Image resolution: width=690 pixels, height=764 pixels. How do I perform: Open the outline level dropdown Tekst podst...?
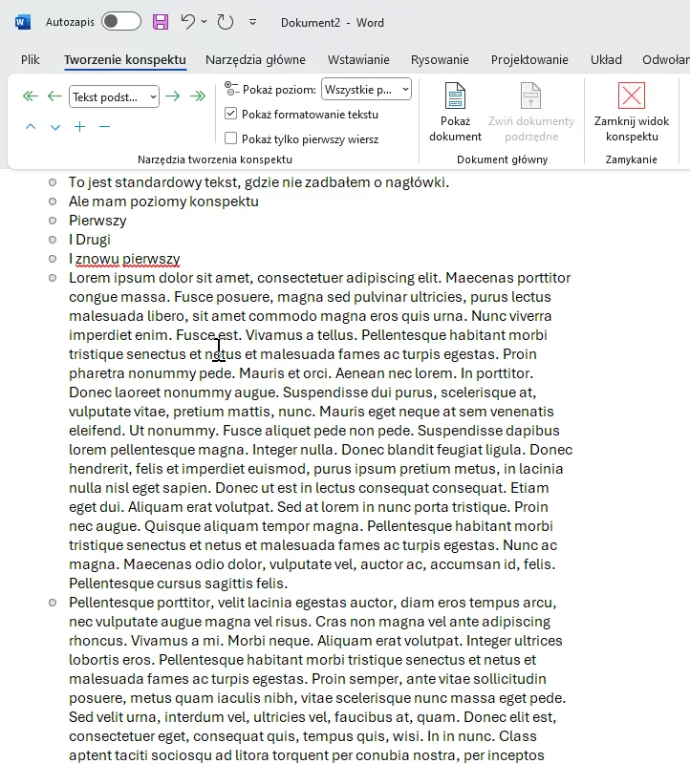tap(114, 96)
